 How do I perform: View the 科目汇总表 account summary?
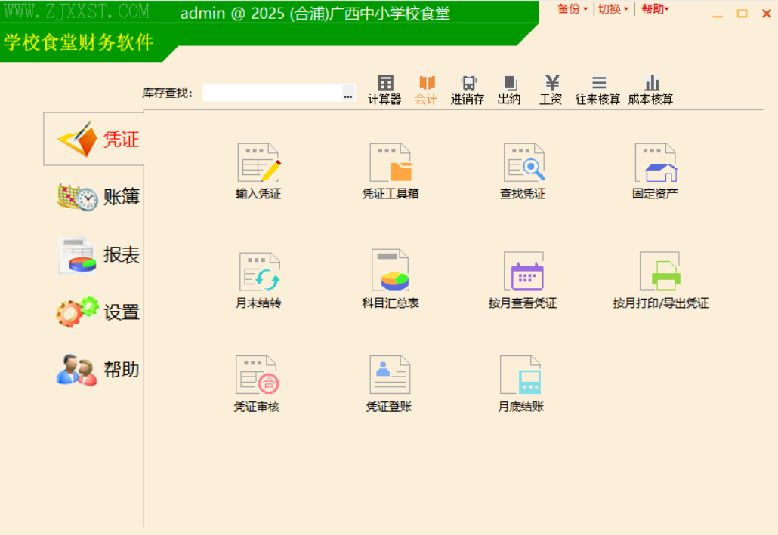pos(390,275)
